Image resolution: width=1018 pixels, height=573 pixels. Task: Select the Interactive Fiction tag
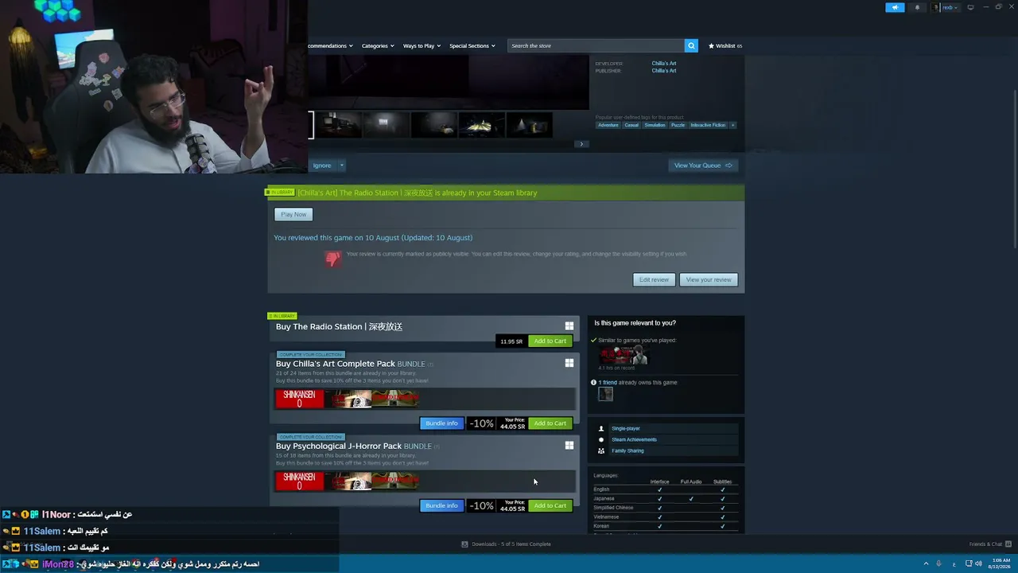coord(708,125)
